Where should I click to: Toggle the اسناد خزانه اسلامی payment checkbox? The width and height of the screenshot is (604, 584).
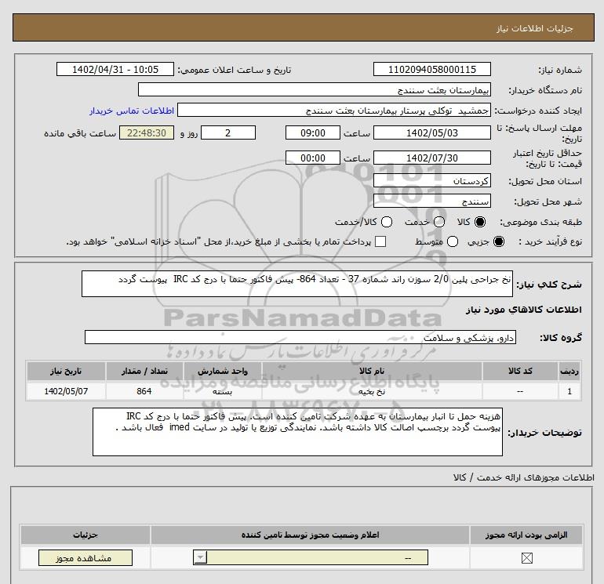tap(380, 241)
